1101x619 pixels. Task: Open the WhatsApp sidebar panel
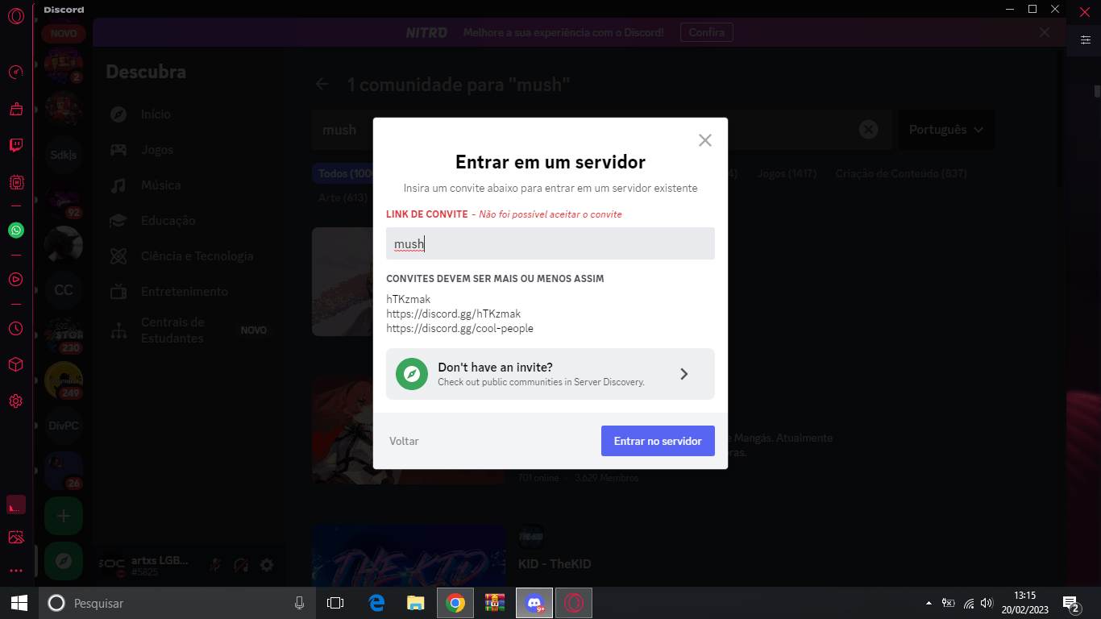point(15,231)
